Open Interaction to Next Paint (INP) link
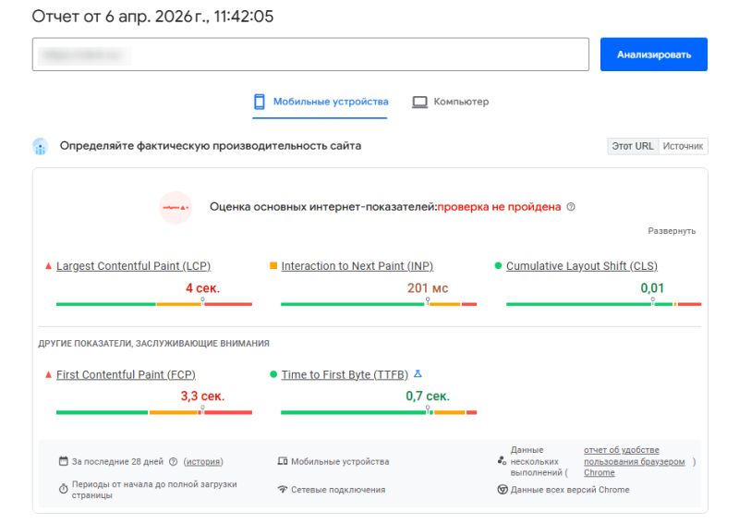This screenshot has height=524, width=739. 357,266
